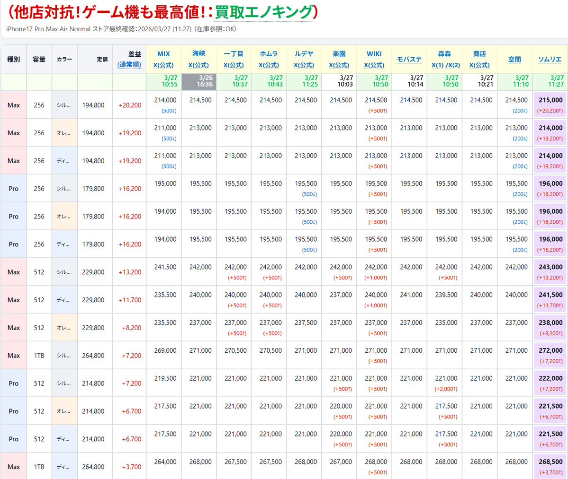Select the 215,000 price in ソムリエ column
This screenshot has height=479, width=568.
(x=550, y=100)
